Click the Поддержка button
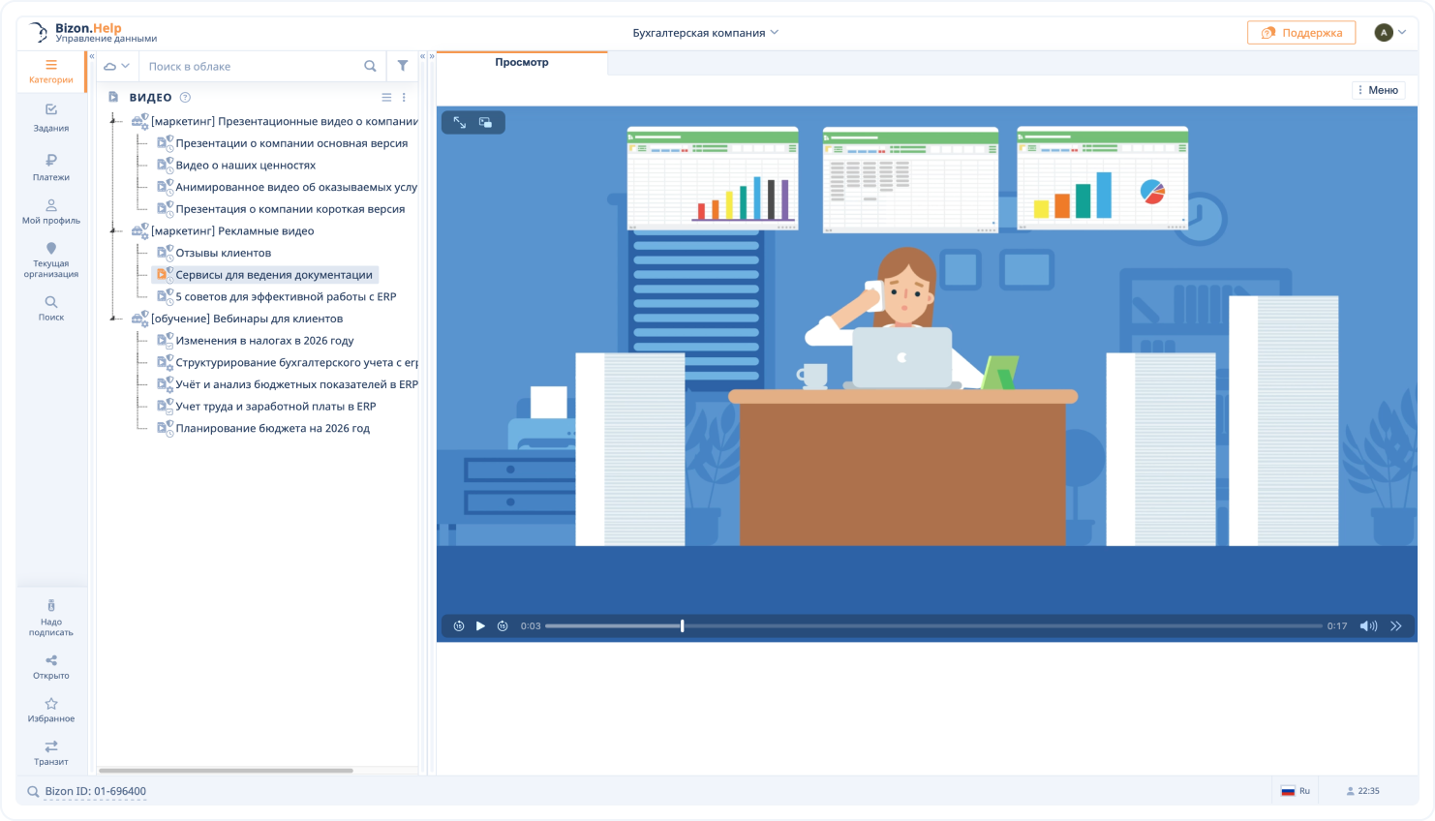 click(1300, 33)
